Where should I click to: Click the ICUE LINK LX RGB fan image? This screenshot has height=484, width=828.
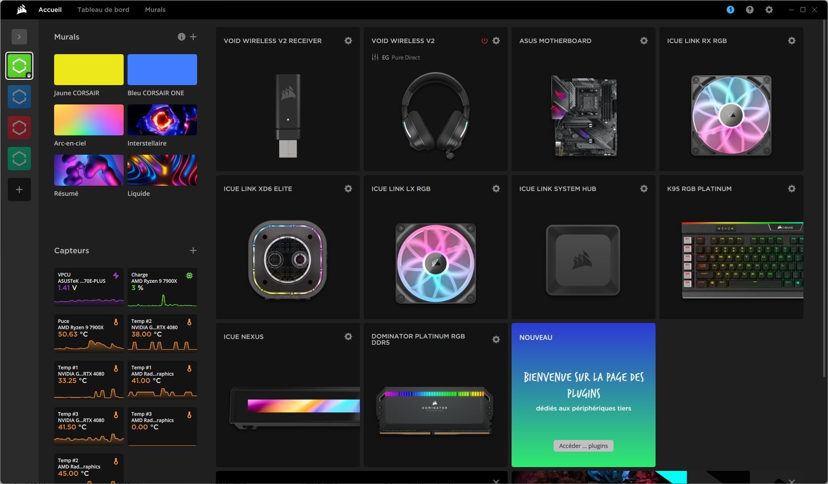pos(436,264)
